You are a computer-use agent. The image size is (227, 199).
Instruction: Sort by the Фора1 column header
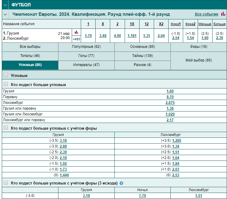click(x=176, y=24)
